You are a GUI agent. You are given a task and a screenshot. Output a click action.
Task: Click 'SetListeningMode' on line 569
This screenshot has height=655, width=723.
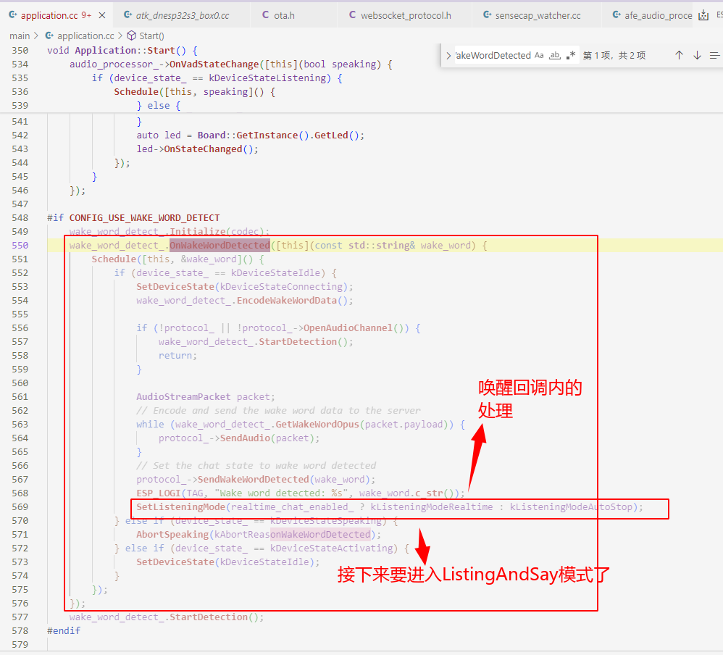tap(181, 507)
